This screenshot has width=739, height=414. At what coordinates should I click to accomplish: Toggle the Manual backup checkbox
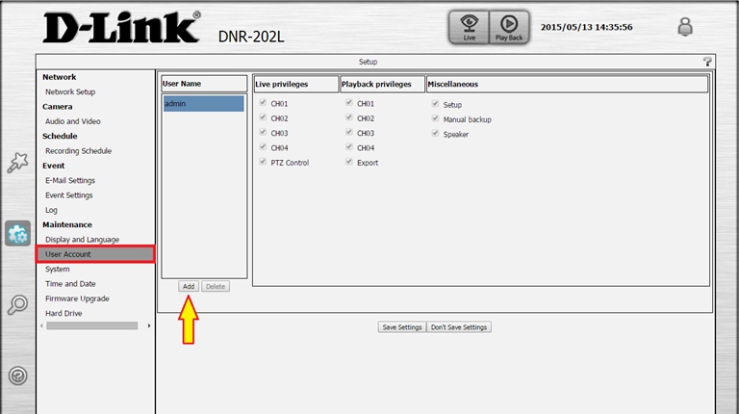pyautogui.click(x=435, y=118)
